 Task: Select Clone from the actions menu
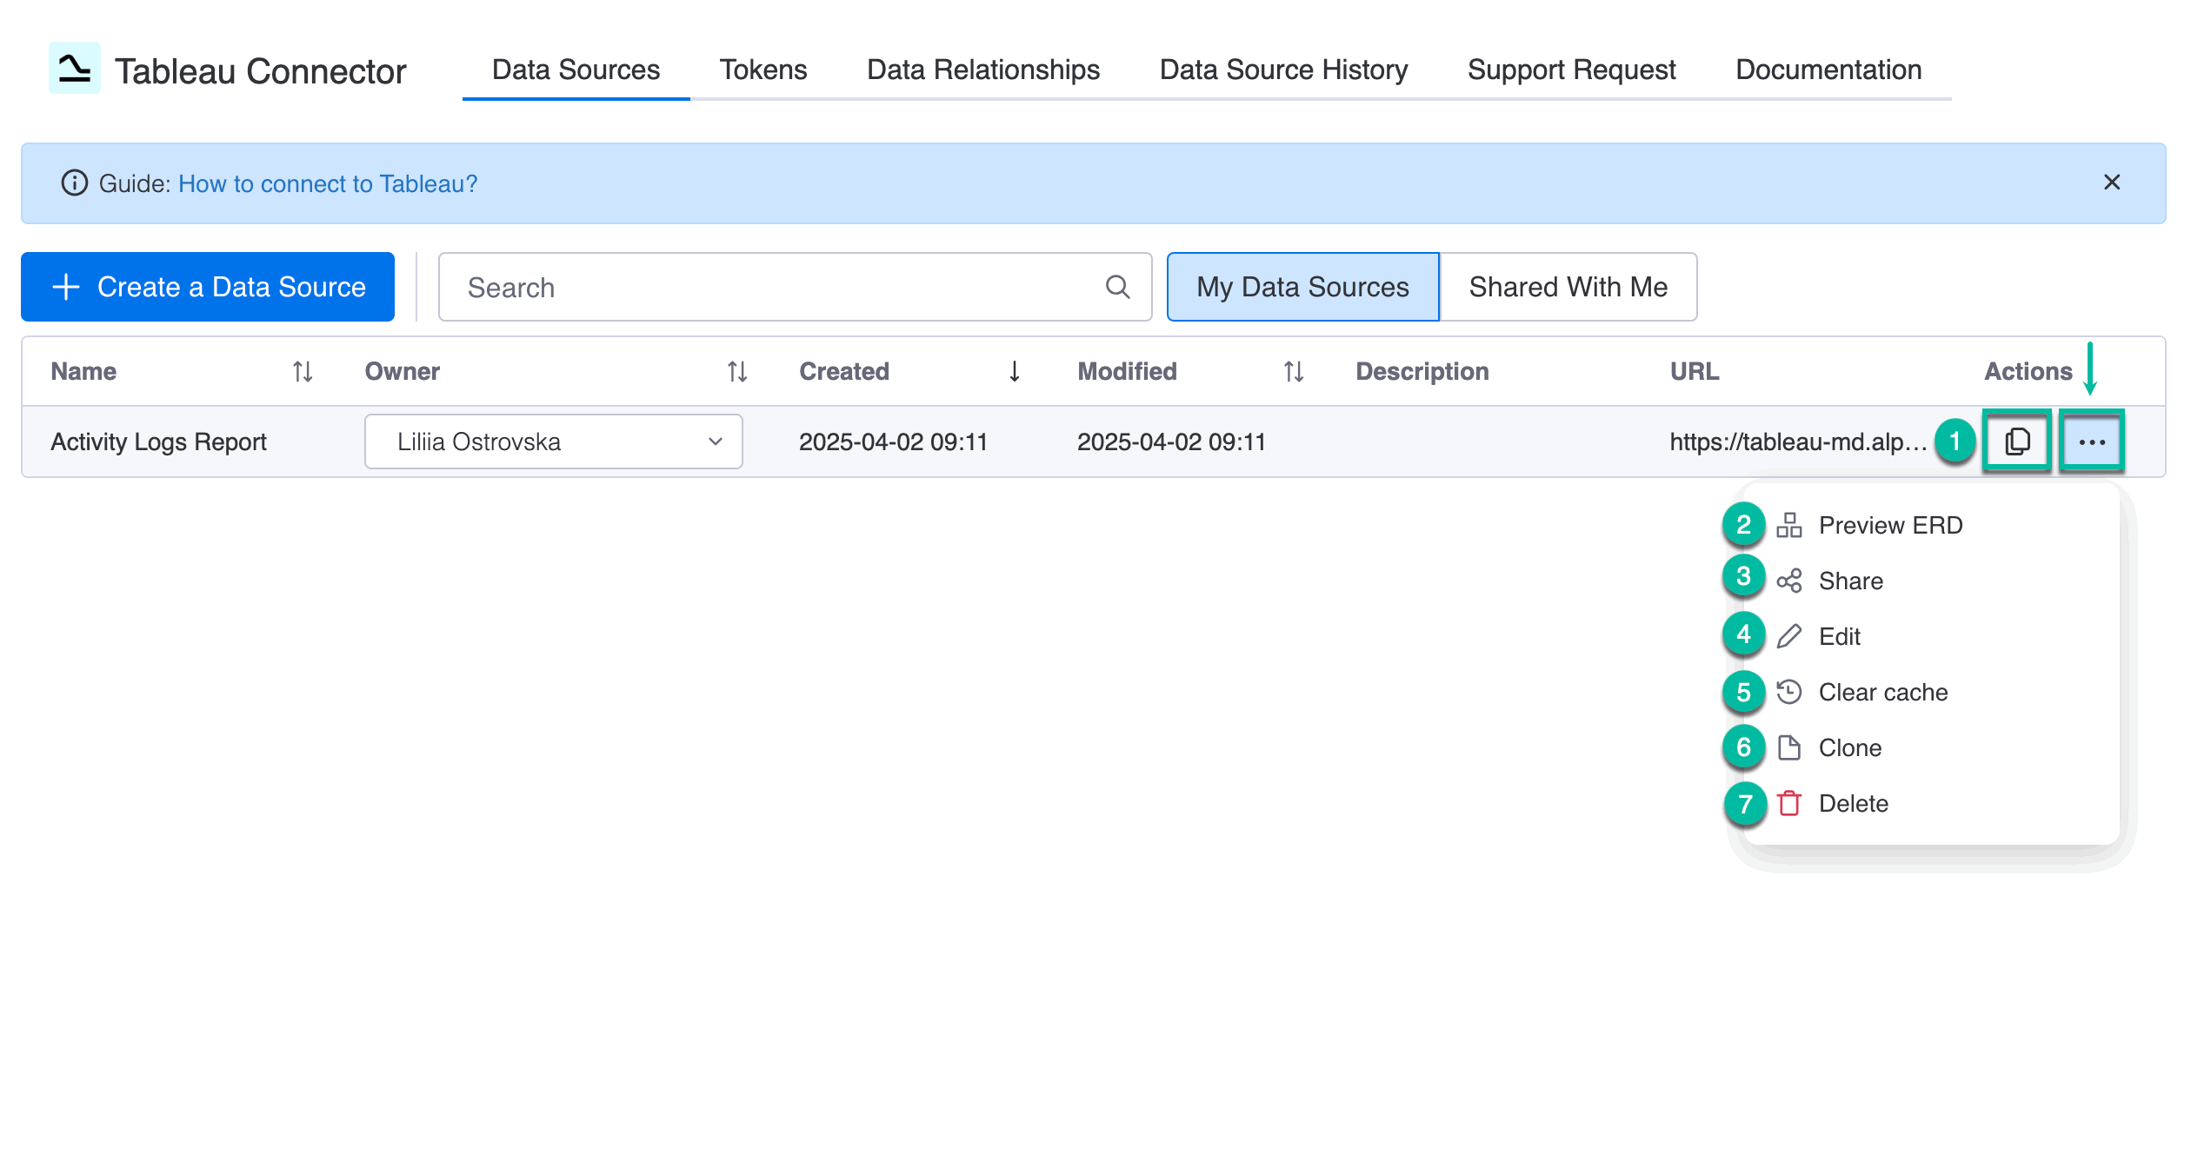1849,747
